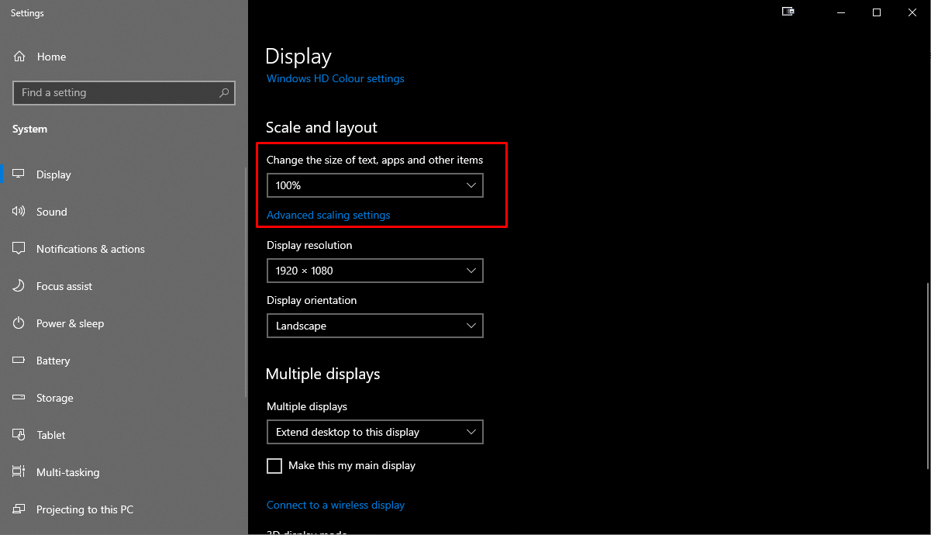Expand the scaling 100% dropdown
The width and height of the screenshot is (931, 535).
point(374,185)
